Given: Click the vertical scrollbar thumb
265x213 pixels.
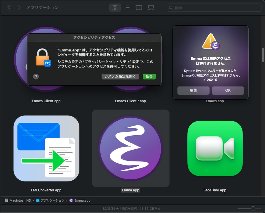Looking at the screenshot, I should (x=263, y=55).
